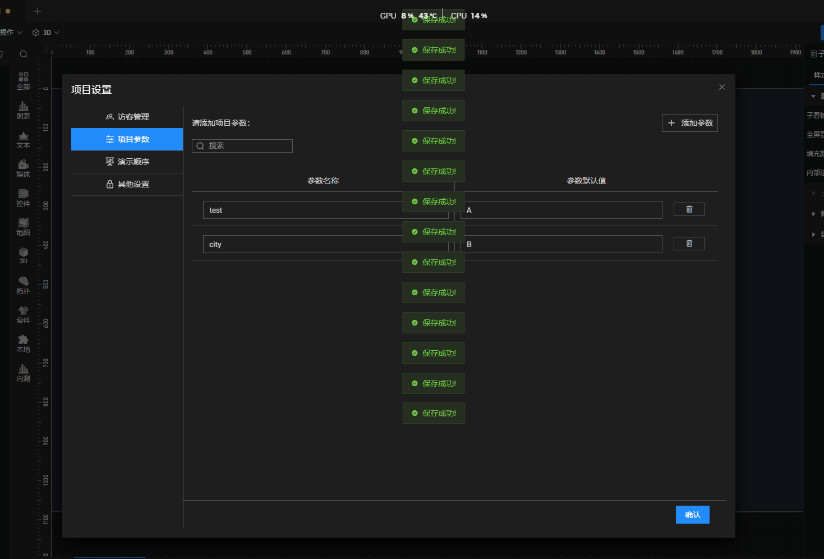Go to the 其他设置 tab
Viewport: 824px width, 559px height.
[127, 184]
